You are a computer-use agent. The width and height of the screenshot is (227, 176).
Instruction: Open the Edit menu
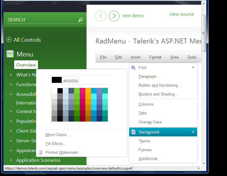click(119, 57)
